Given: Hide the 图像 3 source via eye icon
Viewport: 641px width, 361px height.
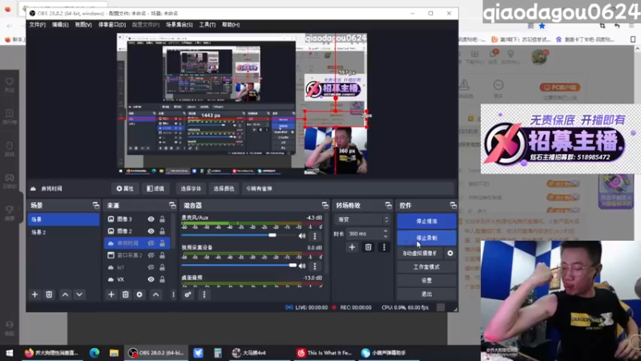Looking at the screenshot, I should [x=151, y=219].
